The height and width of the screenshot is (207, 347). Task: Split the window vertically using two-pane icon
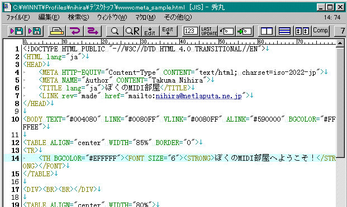267,31
